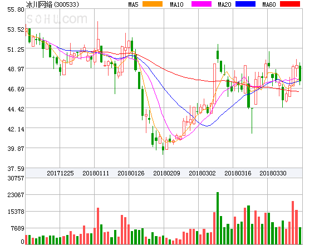Click the blue MA20 legend swatch

pyautogui.click(x=245, y=4)
